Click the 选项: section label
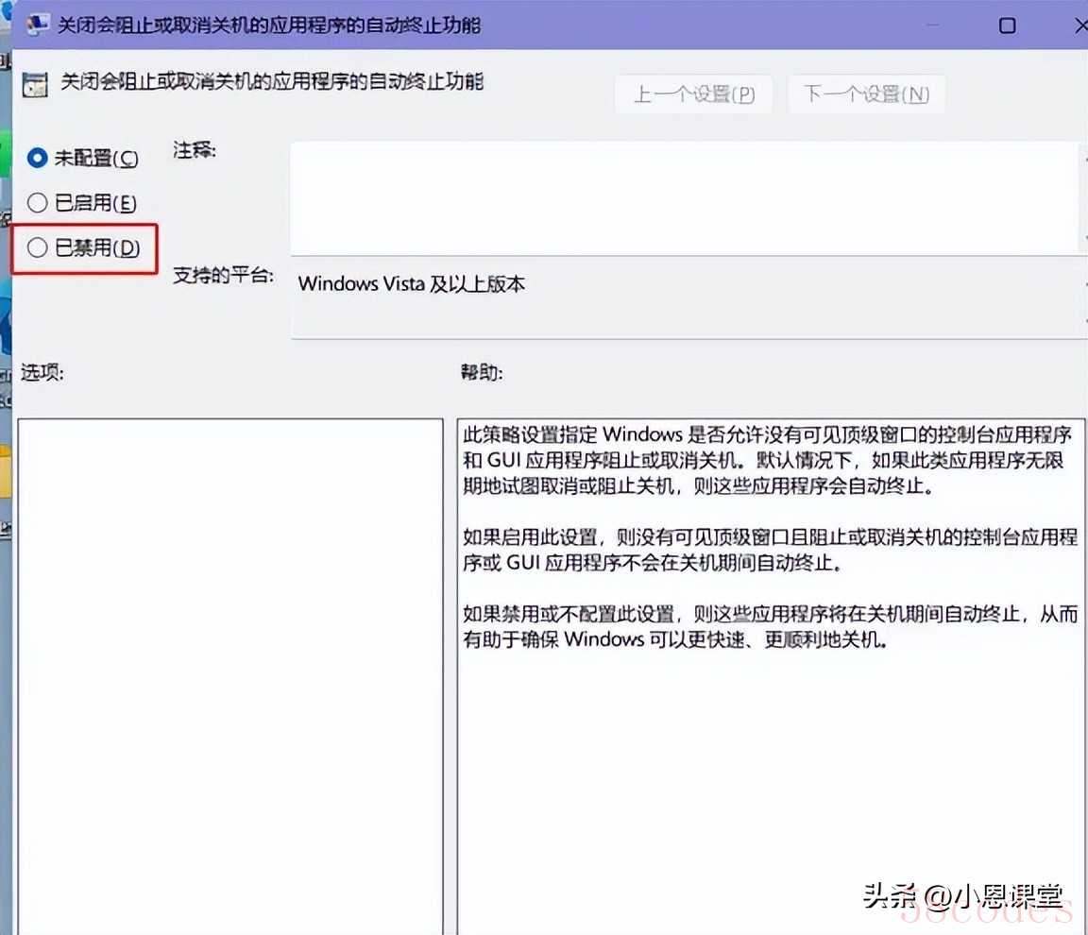Image resolution: width=1088 pixels, height=935 pixels. click(x=42, y=372)
